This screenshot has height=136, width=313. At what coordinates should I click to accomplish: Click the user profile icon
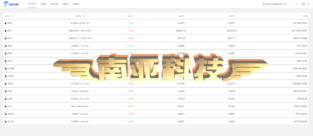tap(264, 4)
